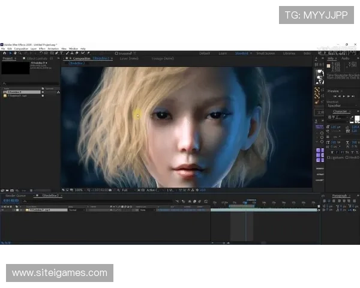
Task: Open the viewer magnification 100% dropdown
Action: [x=79, y=190]
